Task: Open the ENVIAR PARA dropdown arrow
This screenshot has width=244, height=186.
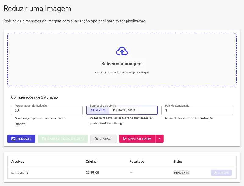Action: [x=160, y=139]
